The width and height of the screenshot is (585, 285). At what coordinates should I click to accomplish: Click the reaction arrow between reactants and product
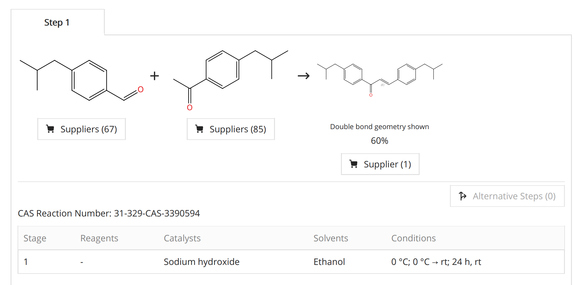point(304,76)
